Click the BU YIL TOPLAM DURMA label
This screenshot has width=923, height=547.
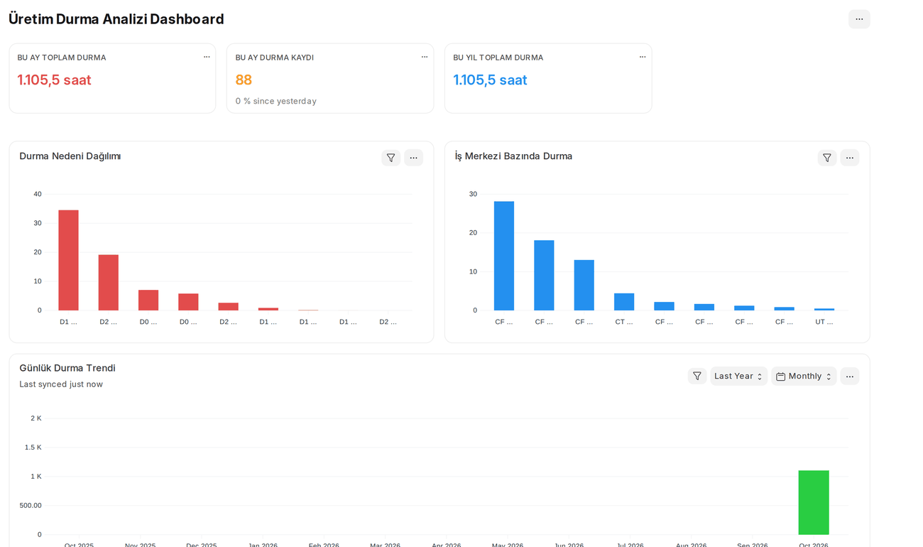coord(498,58)
